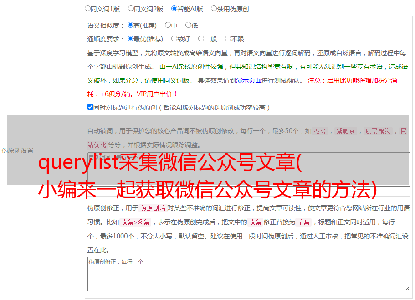
Task: Toggle 同时对标题进行伪原创 checkbox
Action: pyautogui.click(x=90, y=107)
